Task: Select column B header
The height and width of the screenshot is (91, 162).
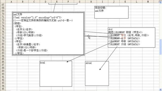Action: click(23, 2)
